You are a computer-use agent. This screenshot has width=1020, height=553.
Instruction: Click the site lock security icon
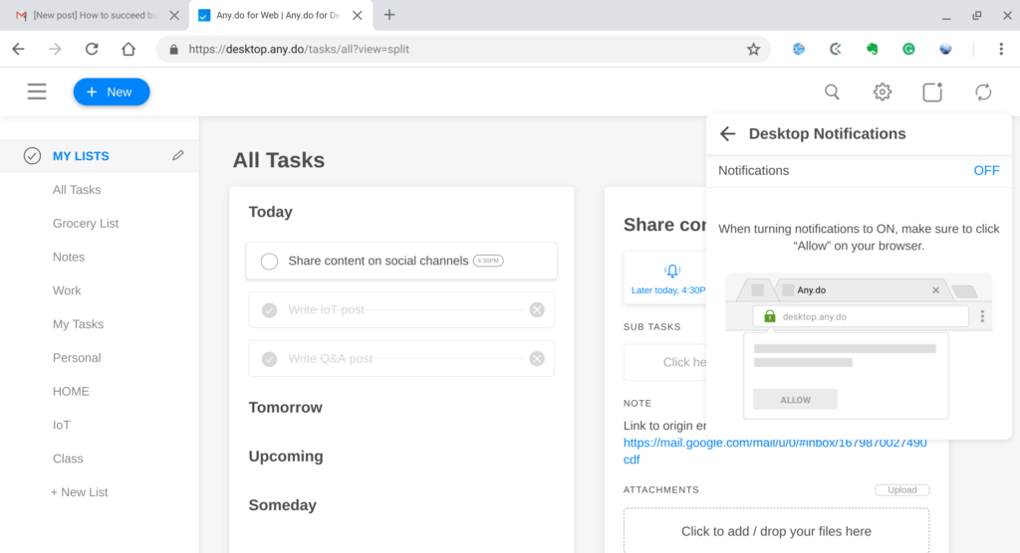pyautogui.click(x=173, y=50)
